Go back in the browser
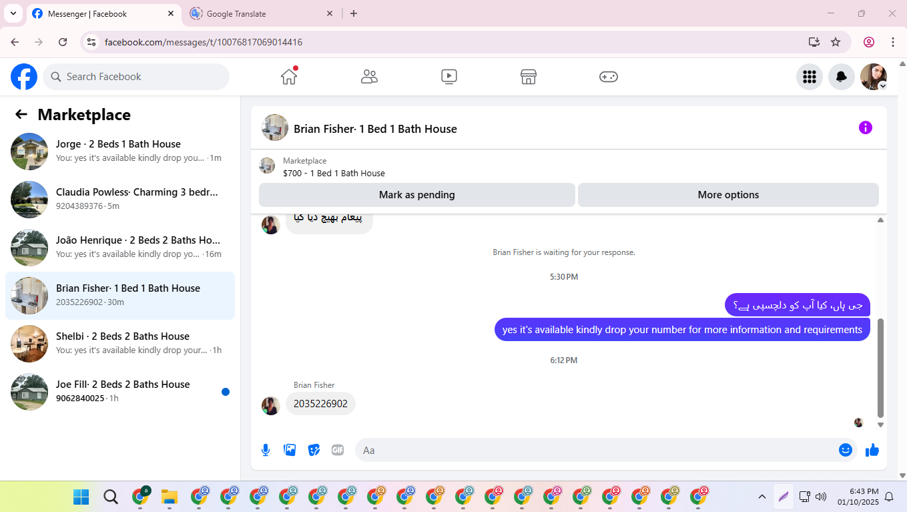 click(15, 42)
